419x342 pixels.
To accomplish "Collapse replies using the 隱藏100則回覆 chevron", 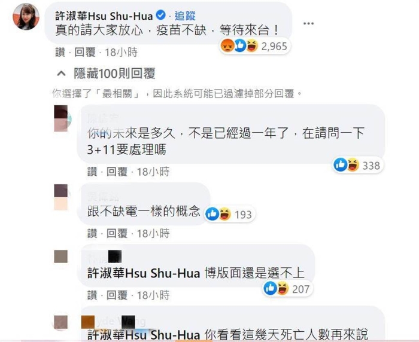I will (x=62, y=74).
